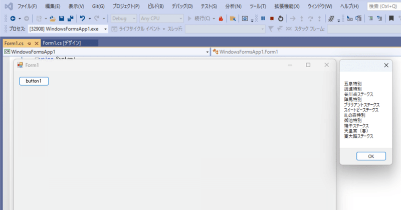
Task: Click the cursor-and-box toolbar icon
Action: (x=349, y=19)
